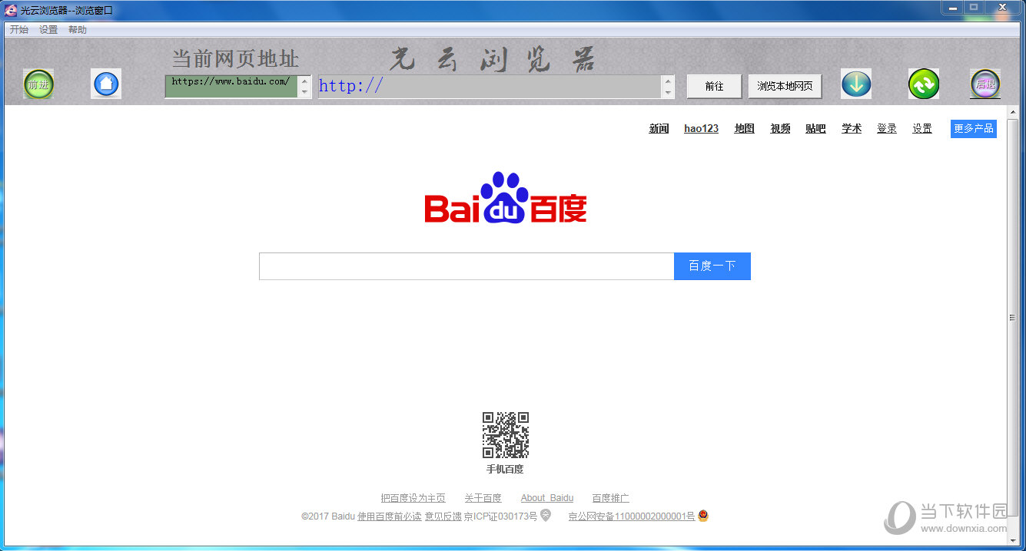Click the green 前进 forward button
The width and height of the screenshot is (1026, 551).
38,84
